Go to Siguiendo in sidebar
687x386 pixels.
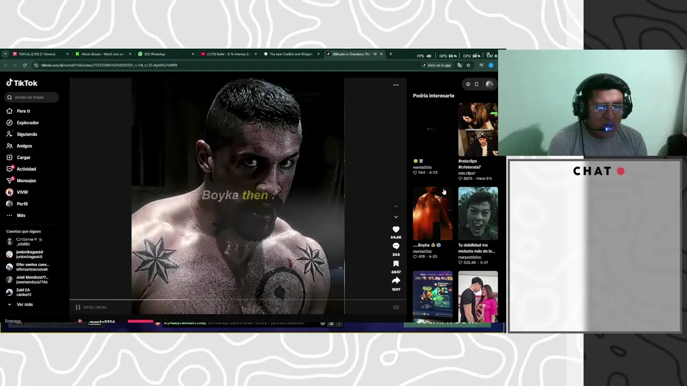click(21, 134)
